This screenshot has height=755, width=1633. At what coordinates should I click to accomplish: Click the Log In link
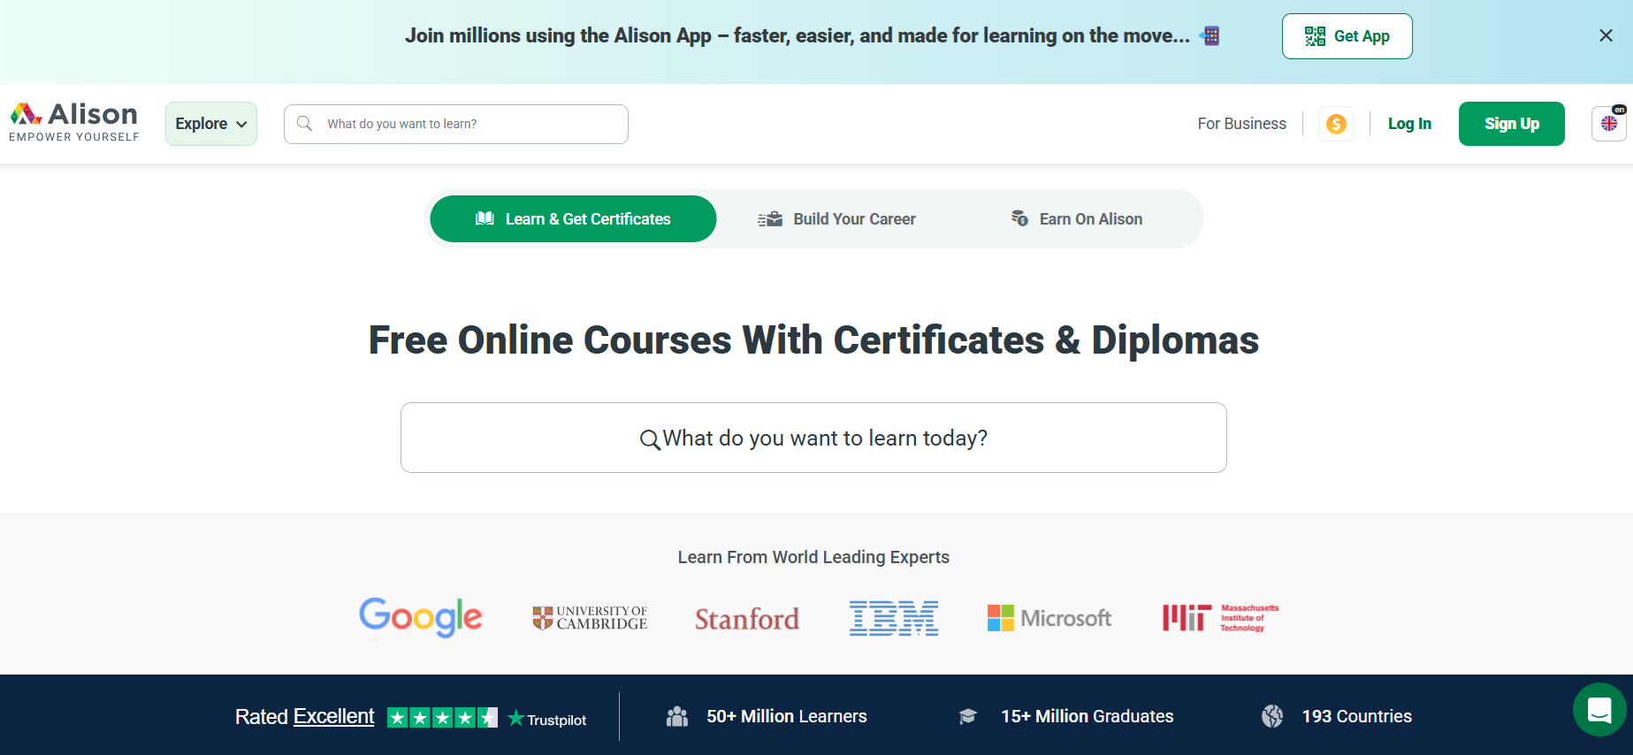coord(1409,124)
